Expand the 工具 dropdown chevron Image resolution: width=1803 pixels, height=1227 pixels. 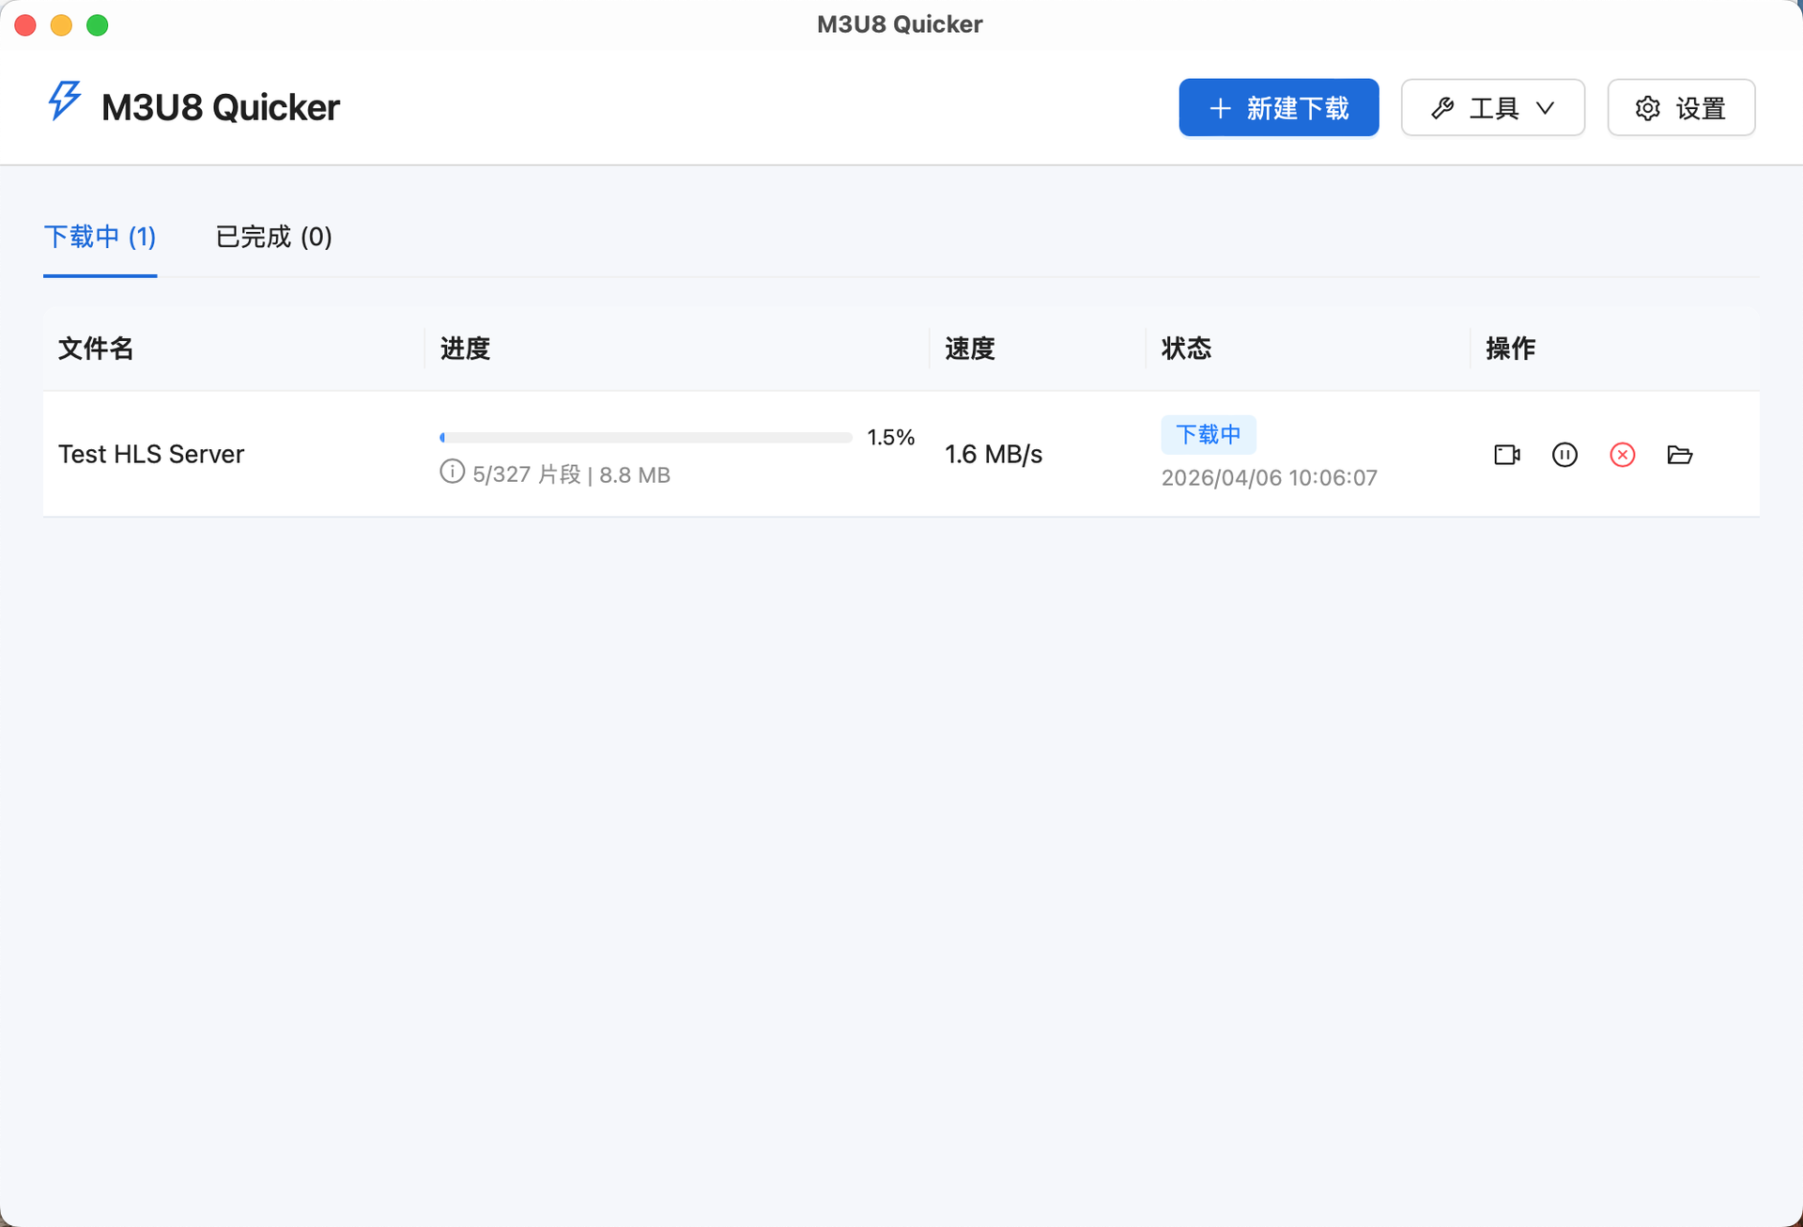1545,108
